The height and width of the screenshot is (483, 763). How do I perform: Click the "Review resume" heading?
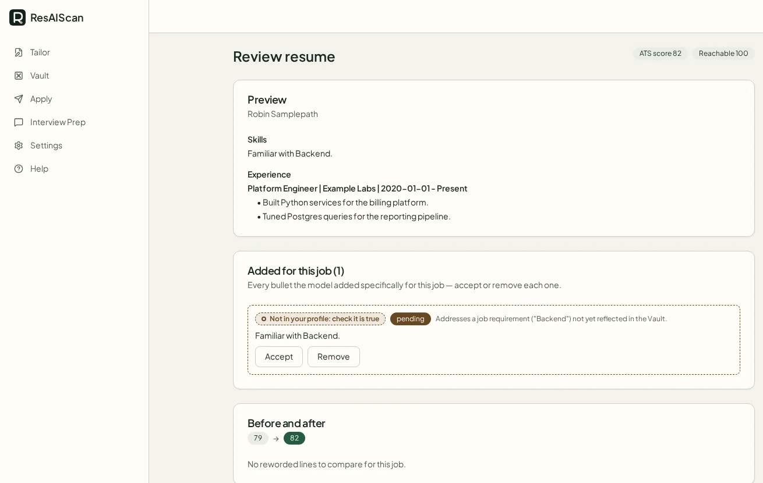[284, 56]
